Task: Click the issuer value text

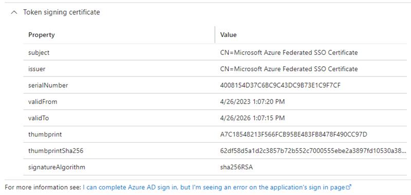Action: [x=289, y=69]
